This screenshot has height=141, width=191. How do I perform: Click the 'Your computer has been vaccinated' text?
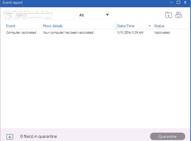tap(69, 32)
